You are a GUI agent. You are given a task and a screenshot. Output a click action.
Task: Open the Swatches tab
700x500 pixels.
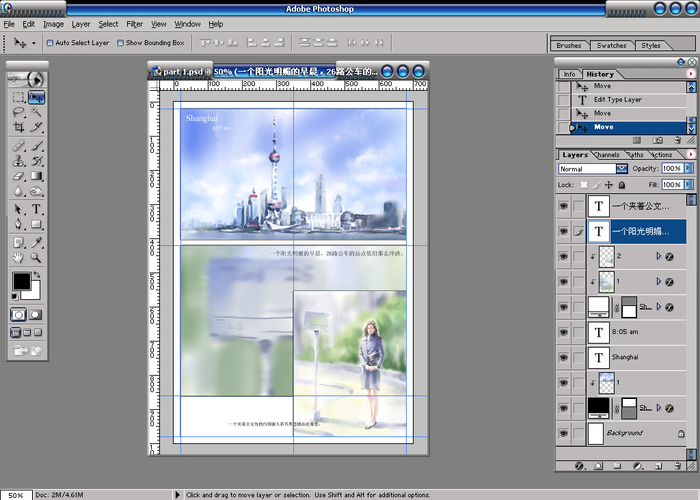pyautogui.click(x=611, y=46)
